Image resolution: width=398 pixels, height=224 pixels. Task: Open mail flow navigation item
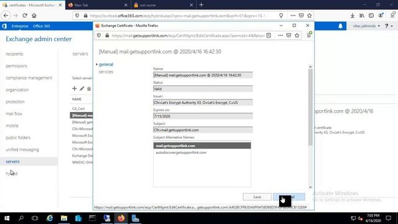tap(14, 113)
